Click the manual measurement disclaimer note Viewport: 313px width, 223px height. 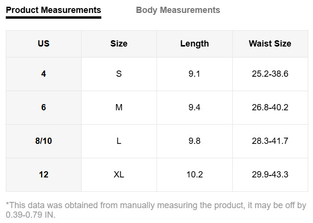pyautogui.click(x=156, y=210)
